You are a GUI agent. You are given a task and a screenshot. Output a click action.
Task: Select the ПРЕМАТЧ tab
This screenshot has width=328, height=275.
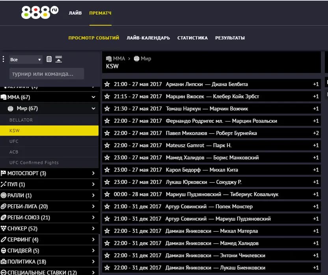tap(101, 13)
